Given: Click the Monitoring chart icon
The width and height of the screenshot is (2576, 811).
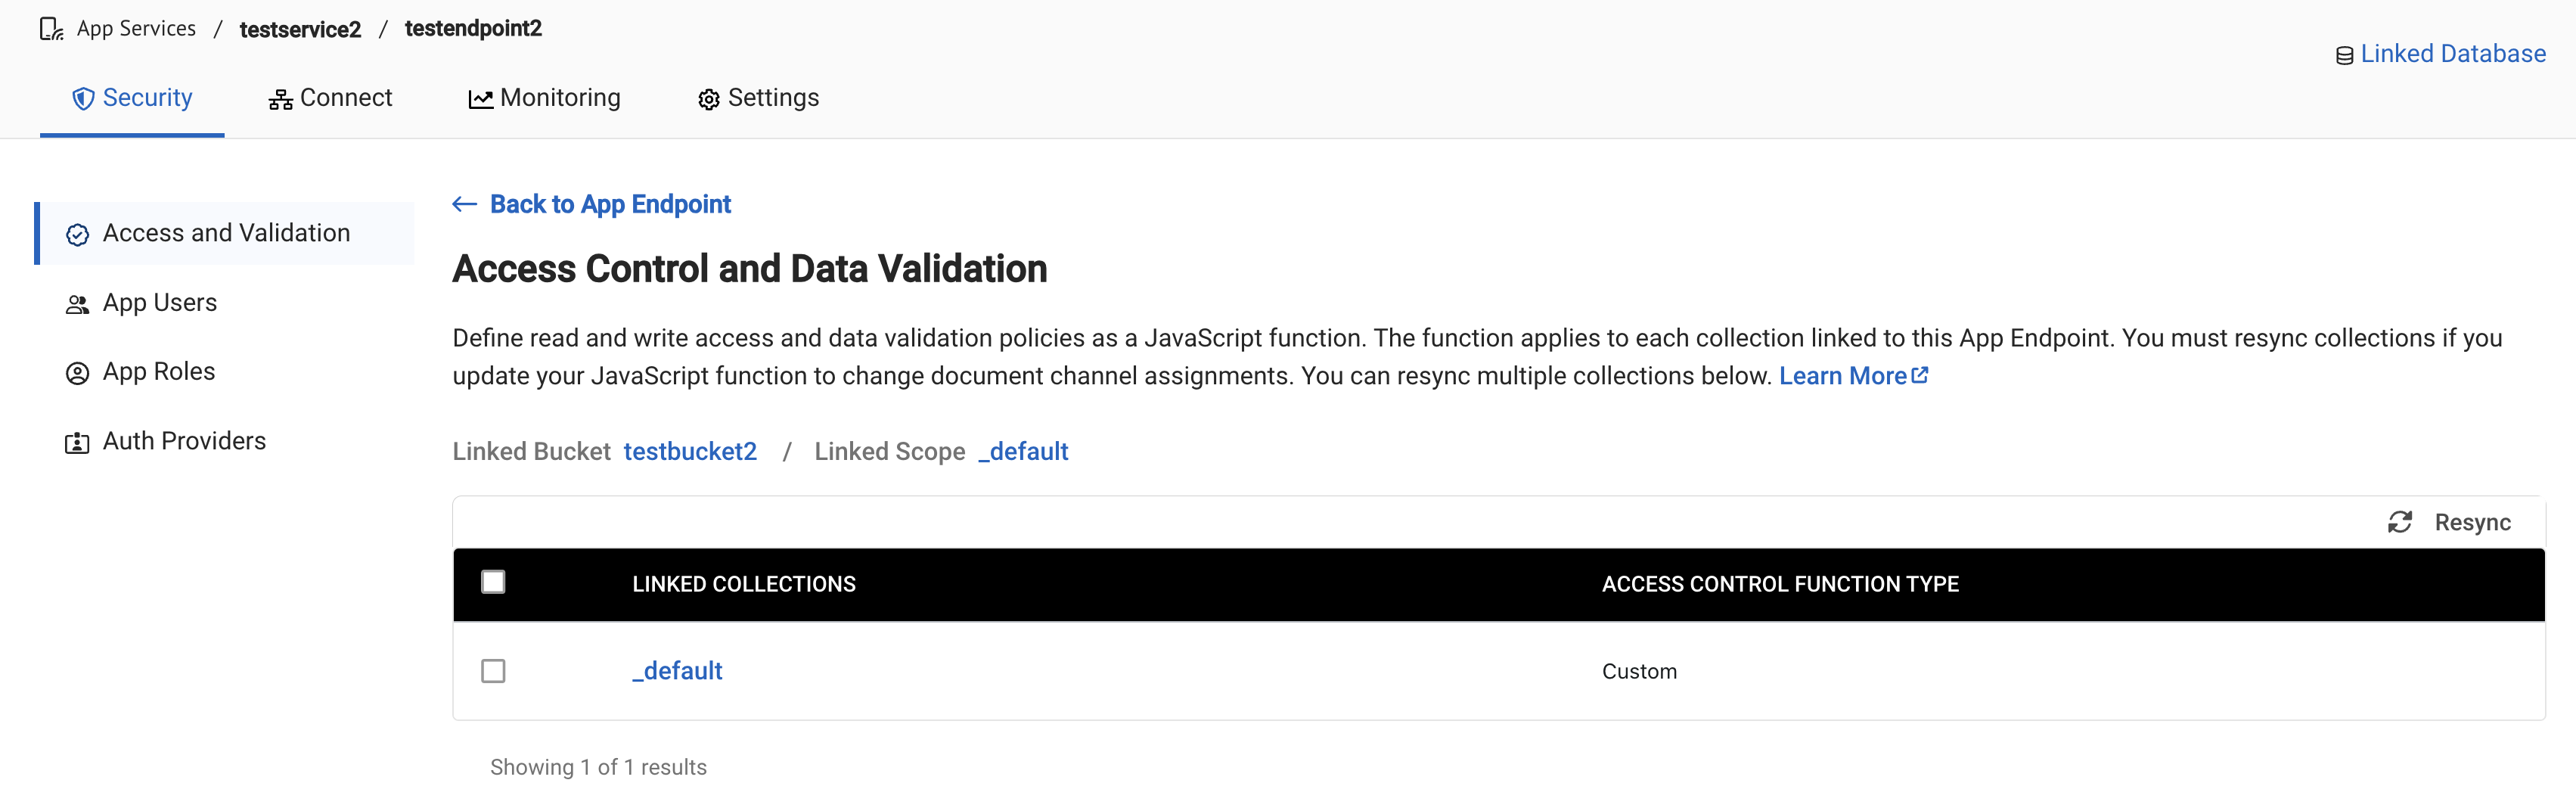Looking at the screenshot, I should pyautogui.click(x=480, y=97).
